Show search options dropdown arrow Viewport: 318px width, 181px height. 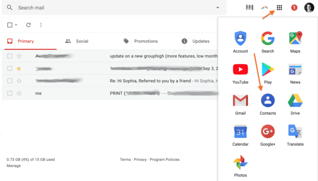point(218,7)
